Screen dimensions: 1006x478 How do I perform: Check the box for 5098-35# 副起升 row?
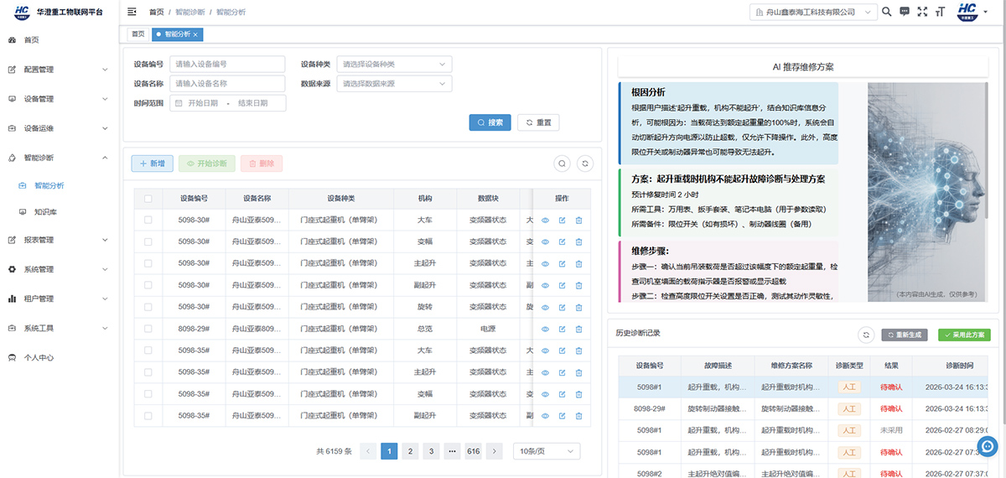[148, 415]
